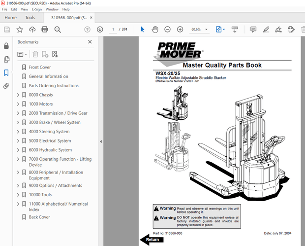The image size is (305, 246).
Task: Collapse the navigation pane with divider arrow
Action: [101, 141]
